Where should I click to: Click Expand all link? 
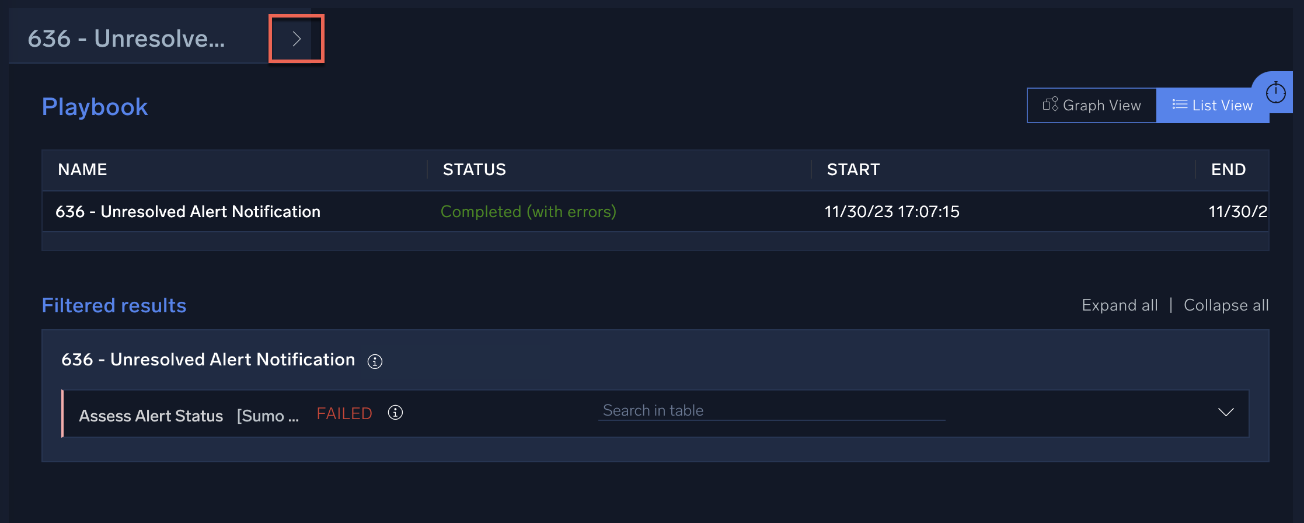(1120, 305)
